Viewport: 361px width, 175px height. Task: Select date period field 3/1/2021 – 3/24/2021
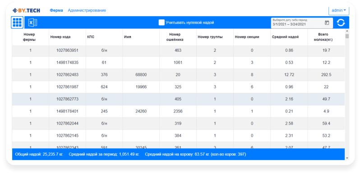tap(302, 23)
